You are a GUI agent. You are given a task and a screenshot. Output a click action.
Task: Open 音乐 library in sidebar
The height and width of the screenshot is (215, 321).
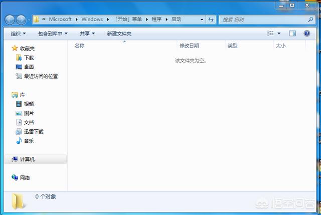[29, 141]
